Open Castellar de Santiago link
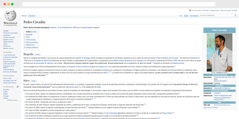The height and width of the screenshot is (119, 239). (82, 58)
